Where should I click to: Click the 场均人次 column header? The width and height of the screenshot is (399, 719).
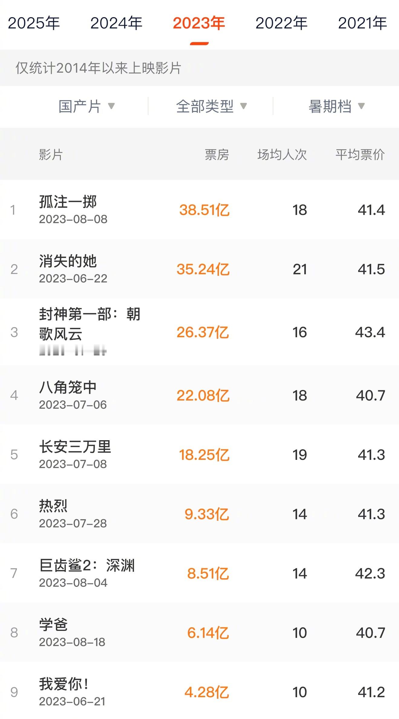click(282, 155)
